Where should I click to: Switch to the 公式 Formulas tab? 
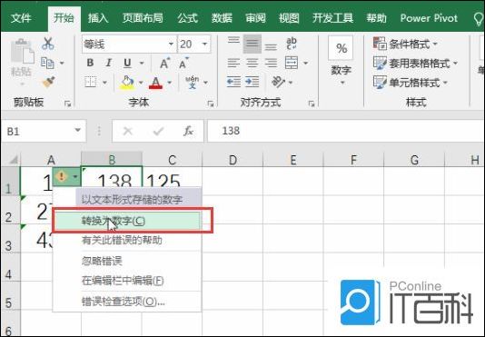coord(187,18)
